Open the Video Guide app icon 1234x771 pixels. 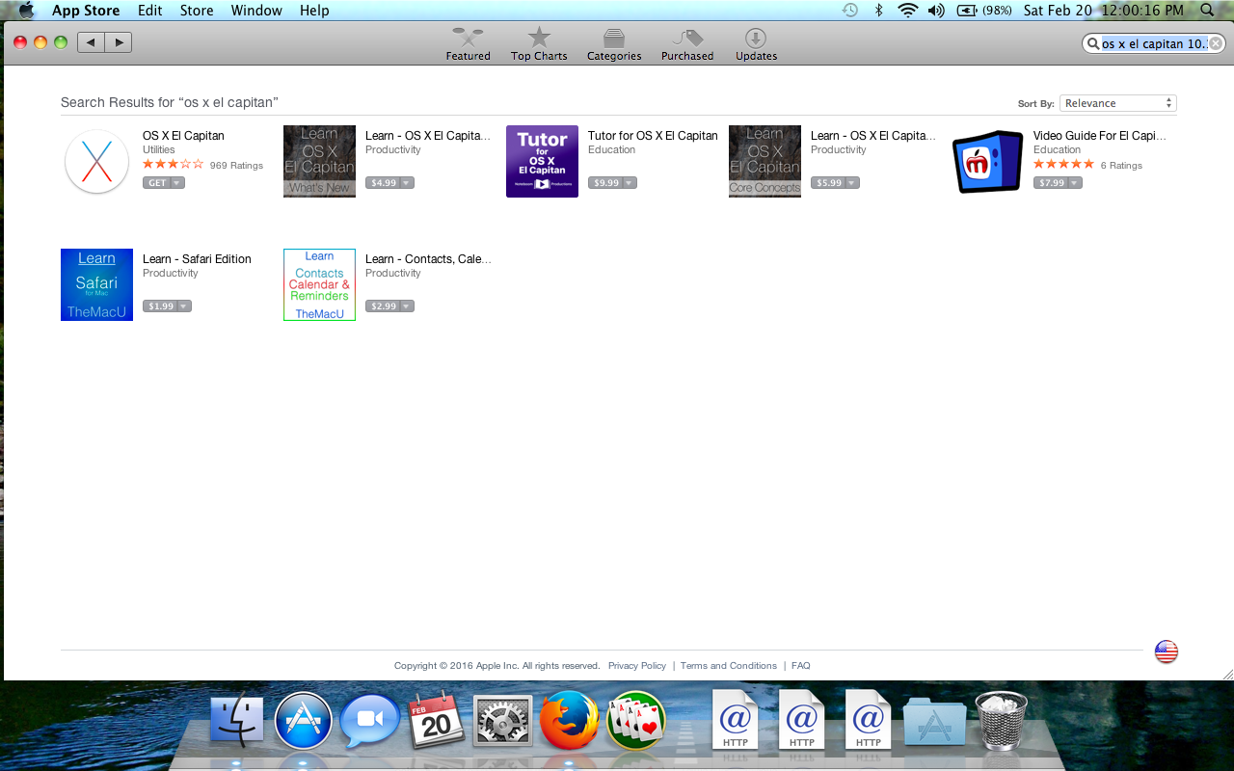(987, 161)
